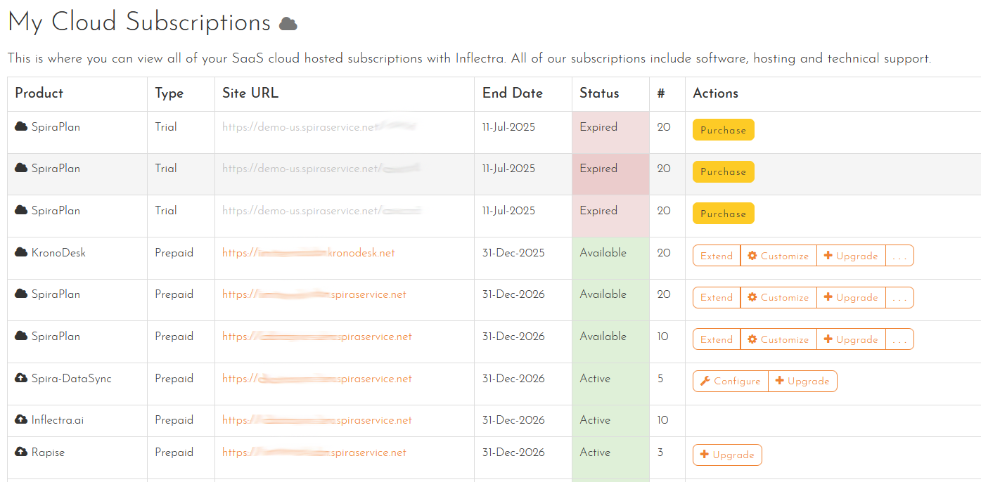Click Purchase on the first expired trial

coord(723,129)
